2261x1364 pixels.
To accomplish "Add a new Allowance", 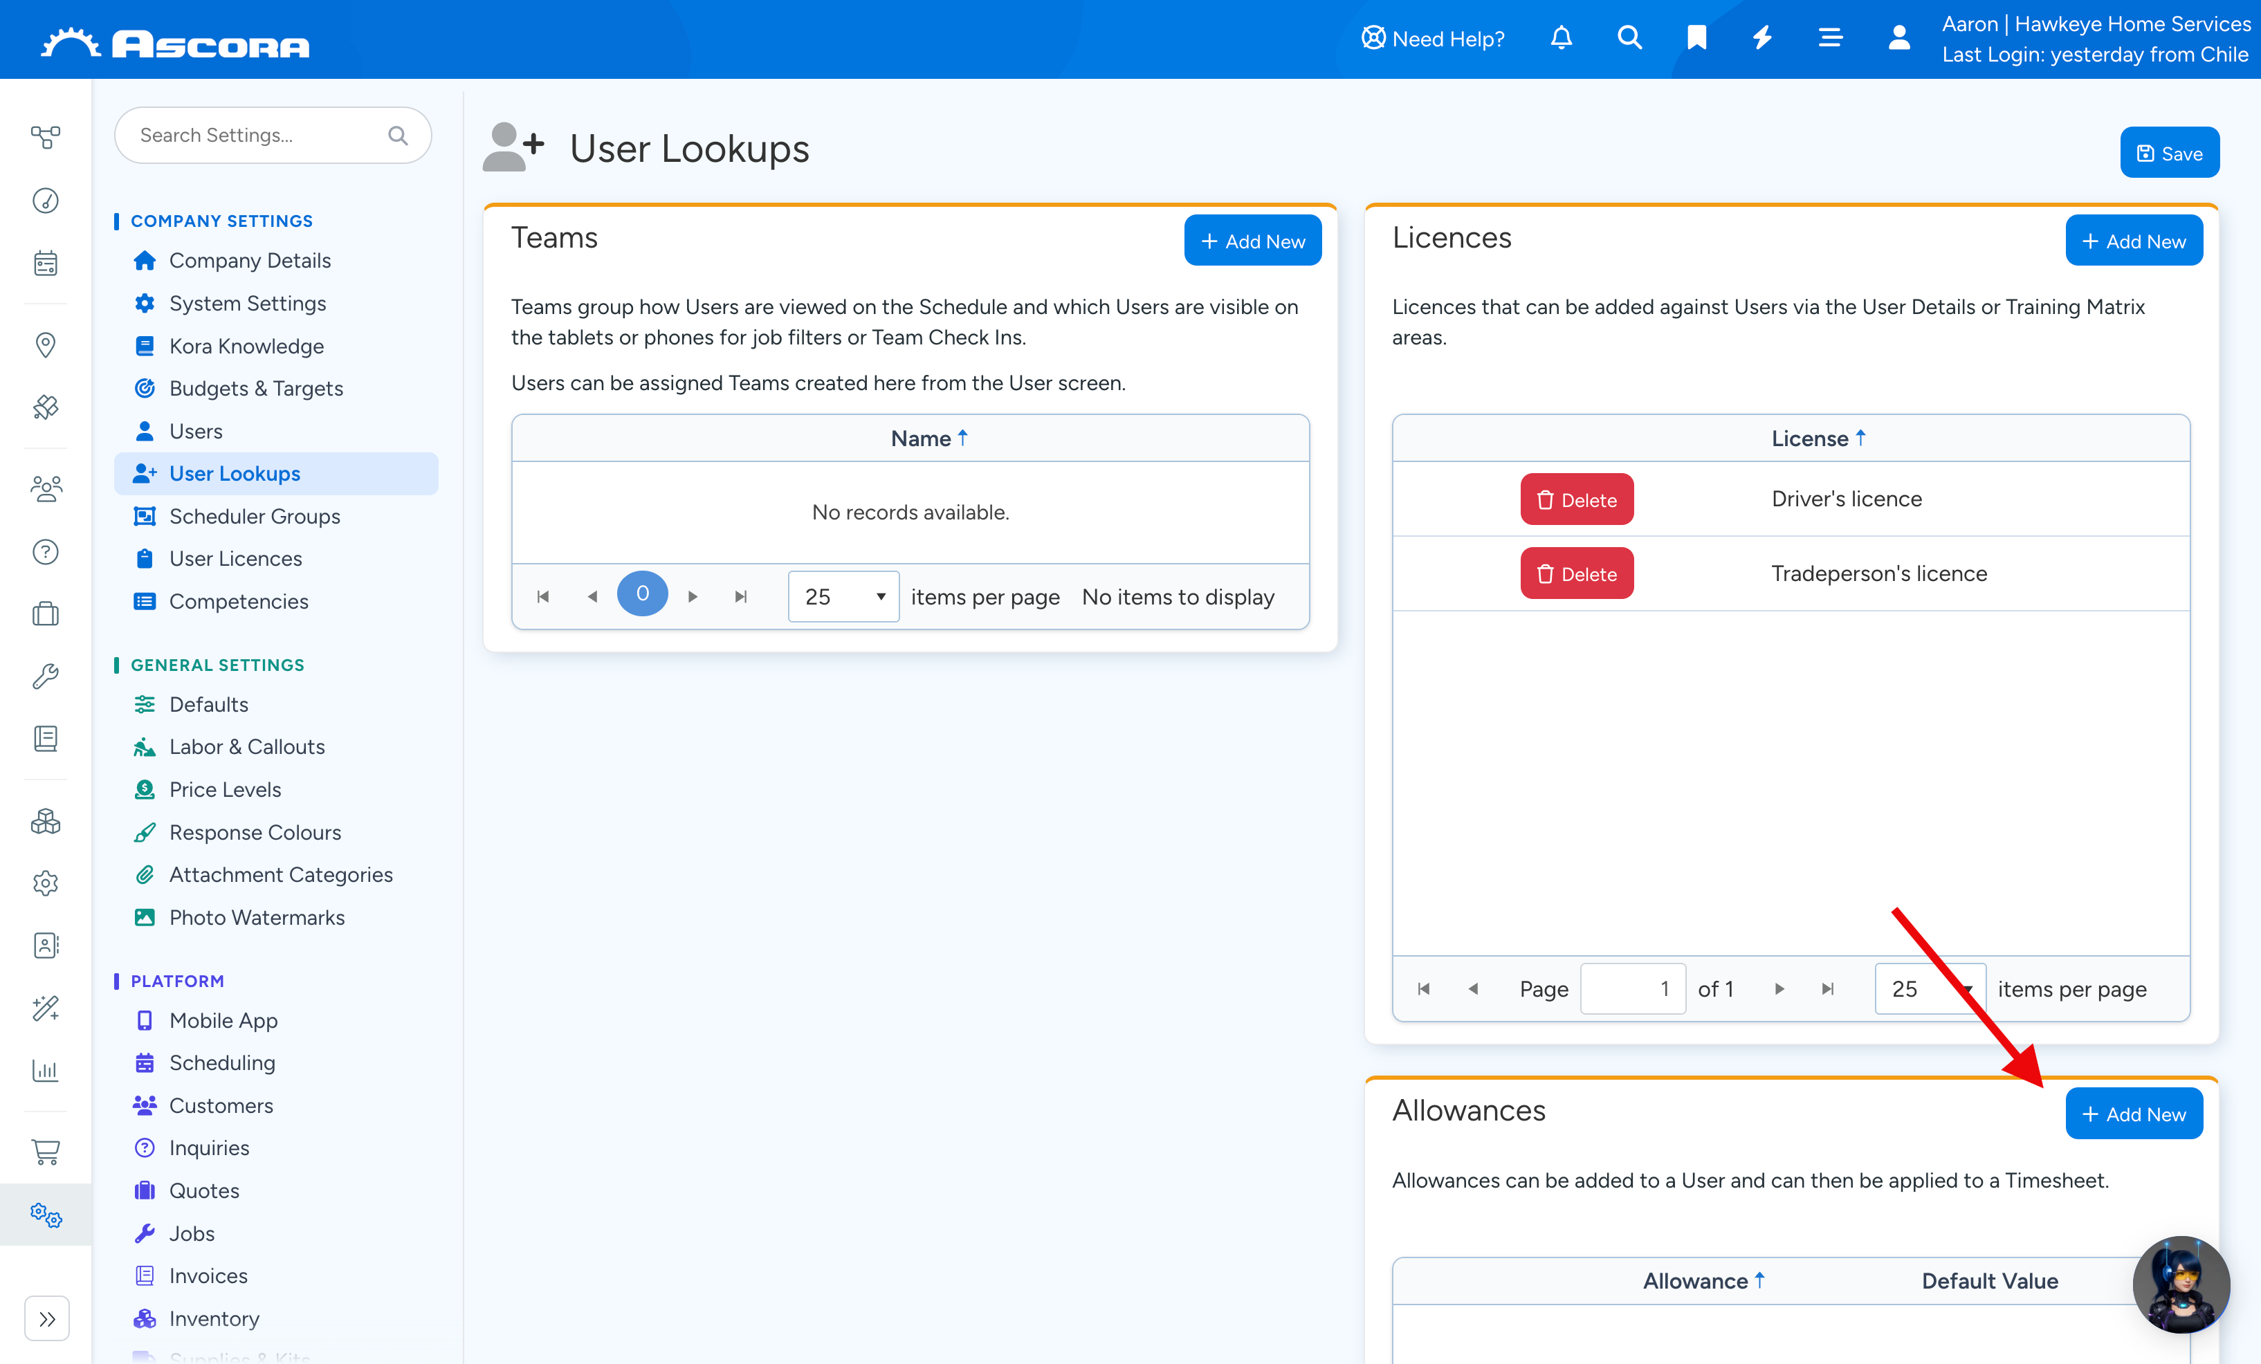I will coord(2134,1114).
